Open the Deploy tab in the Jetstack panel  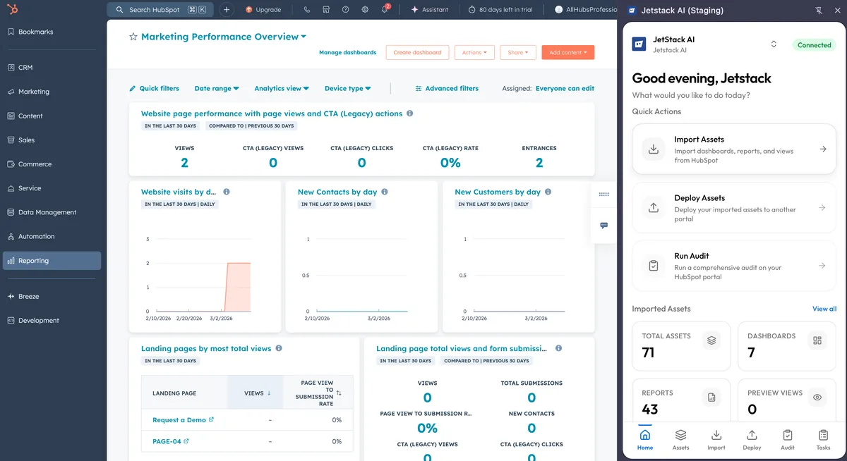(x=752, y=438)
